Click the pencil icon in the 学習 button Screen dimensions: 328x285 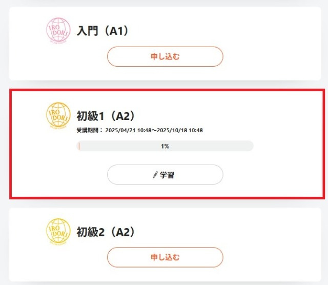(x=155, y=175)
